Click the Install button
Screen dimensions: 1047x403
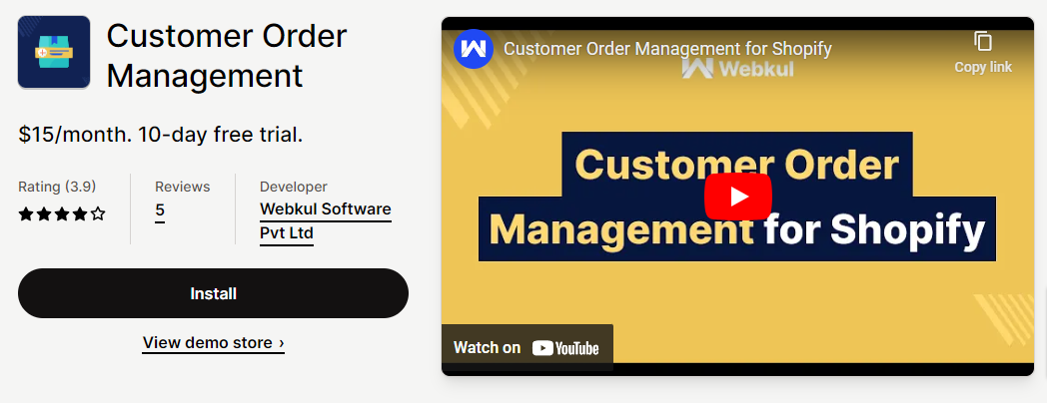[x=213, y=293]
